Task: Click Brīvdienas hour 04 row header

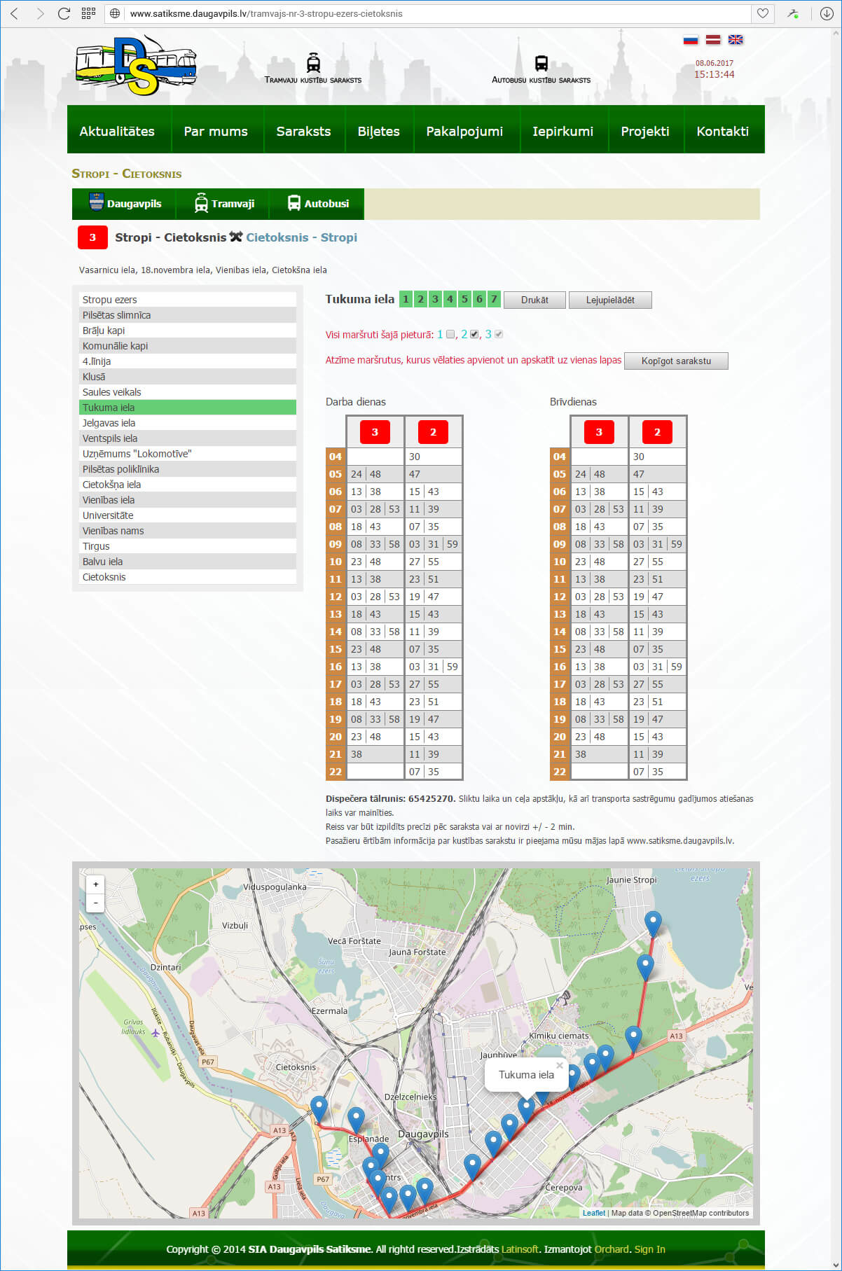Action: [560, 457]
